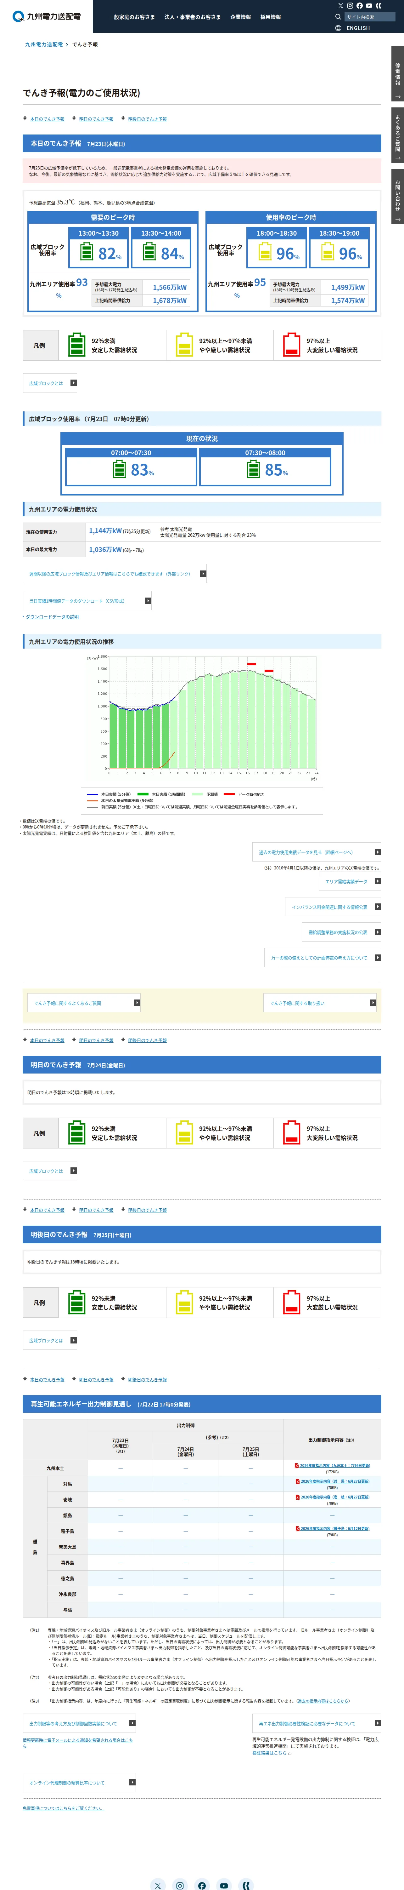Open the 一般家庭のお客さま menu
This screenshot has height=1890, width=404.
coord(132,17)
